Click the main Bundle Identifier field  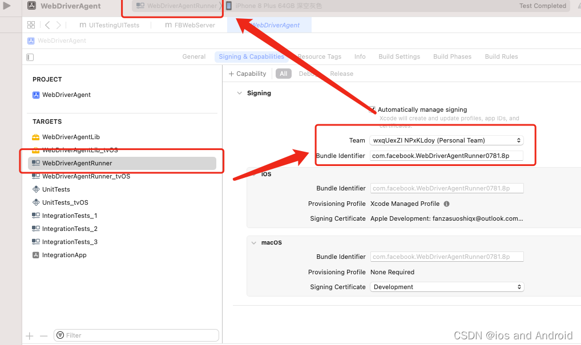[x=446, y=156]
